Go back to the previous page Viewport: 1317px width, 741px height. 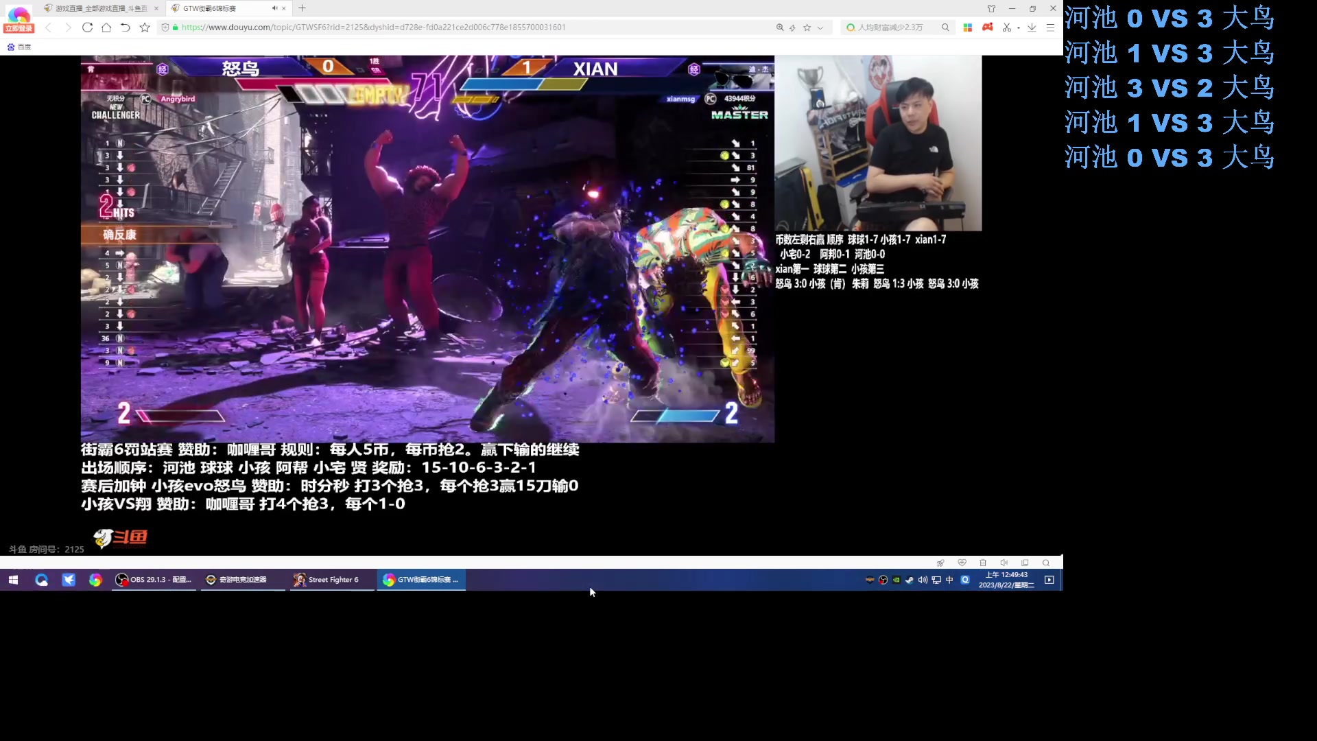tap(48, 27)
